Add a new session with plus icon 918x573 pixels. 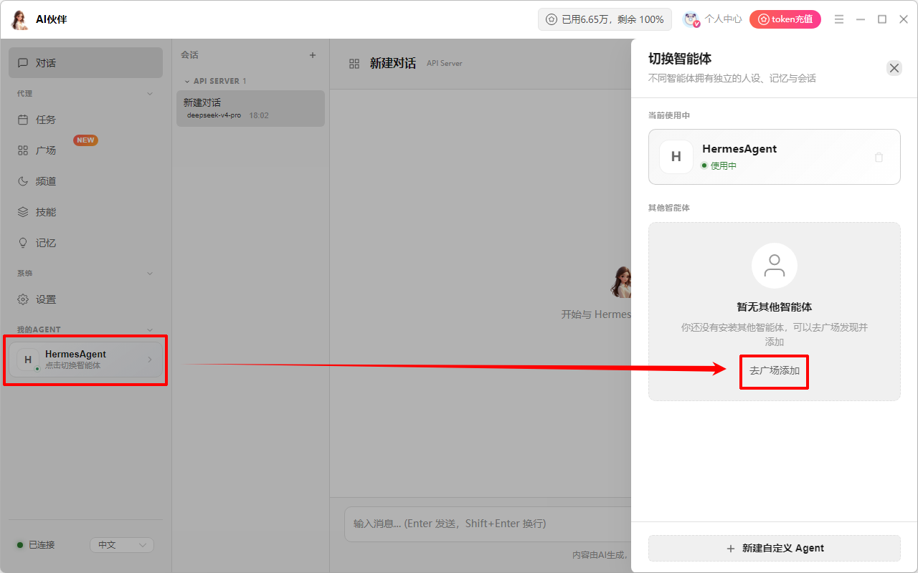pos(312,55)
